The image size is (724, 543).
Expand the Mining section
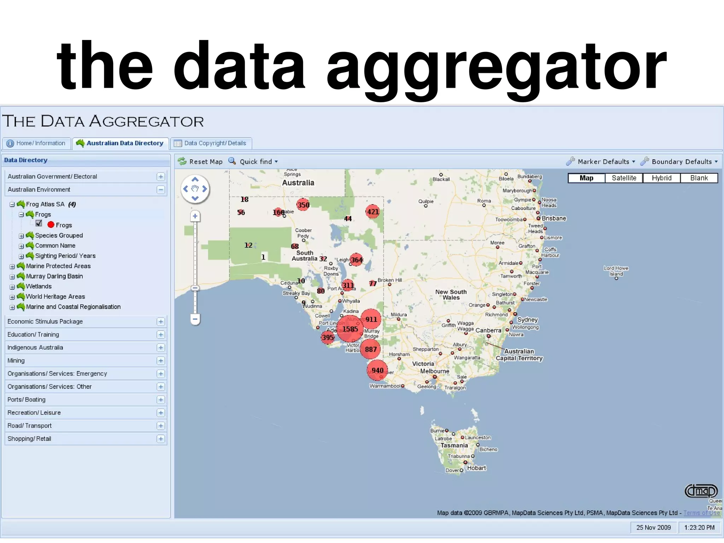(161, 361)
